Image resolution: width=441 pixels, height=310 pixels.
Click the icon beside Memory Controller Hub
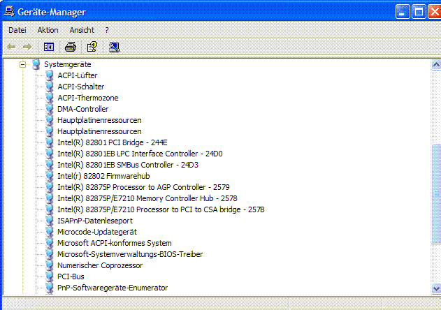click(x=50, y=198)
